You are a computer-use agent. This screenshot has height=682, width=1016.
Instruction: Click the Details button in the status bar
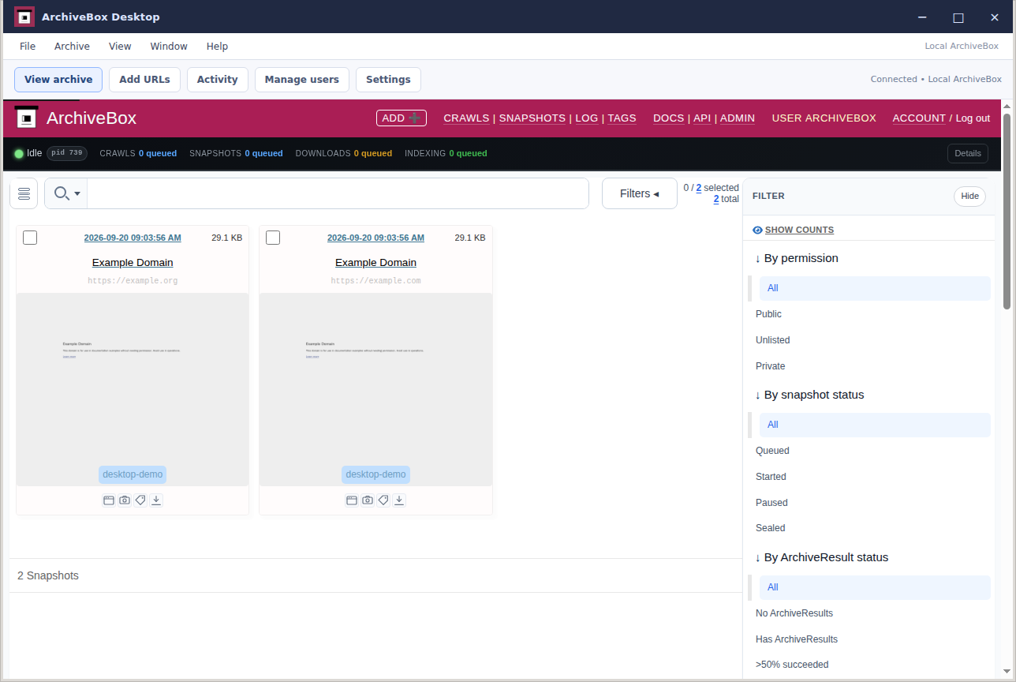968,153
